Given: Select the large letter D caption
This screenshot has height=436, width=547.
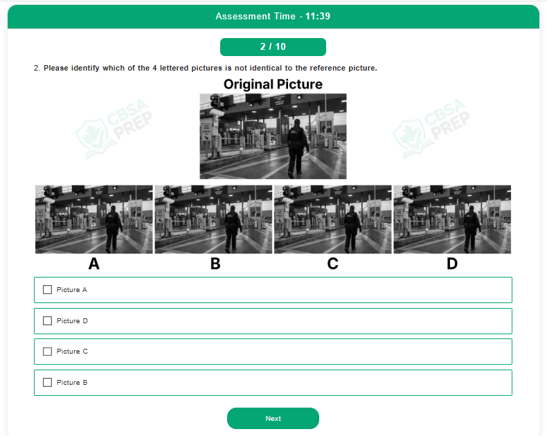Looking at the screenshot, I should [x=452, y=264].
